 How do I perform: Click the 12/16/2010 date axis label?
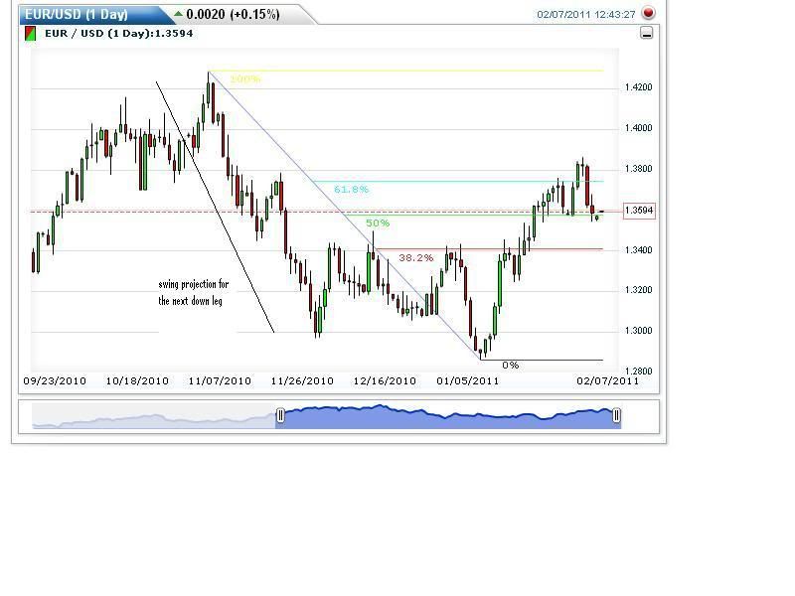(385, 380)
